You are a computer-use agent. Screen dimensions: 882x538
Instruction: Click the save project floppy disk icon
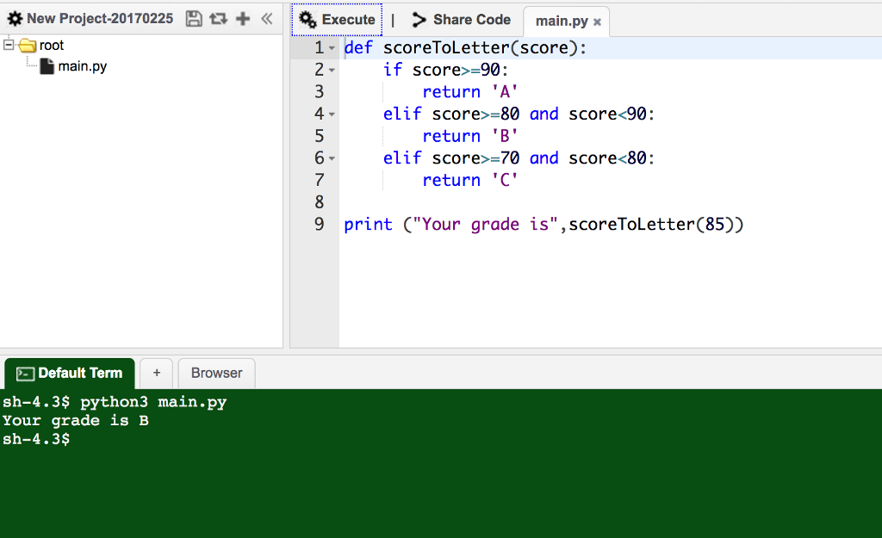(x=194, y=18)
